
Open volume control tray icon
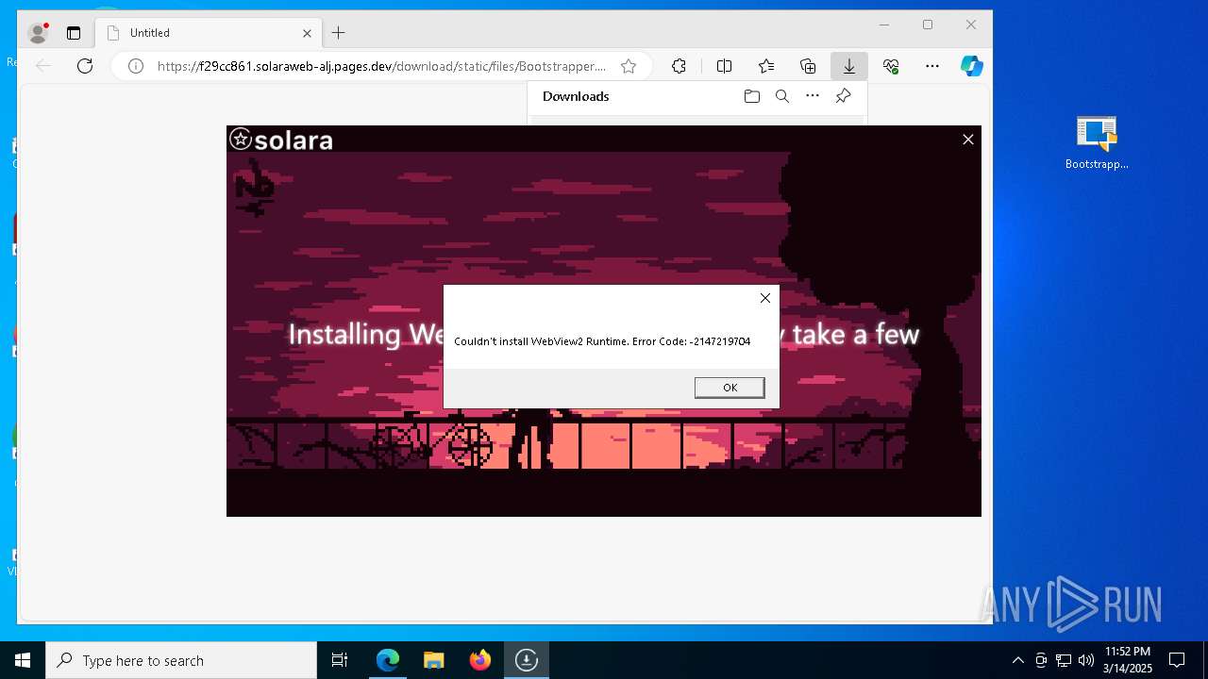click(x=1086, y=660)
